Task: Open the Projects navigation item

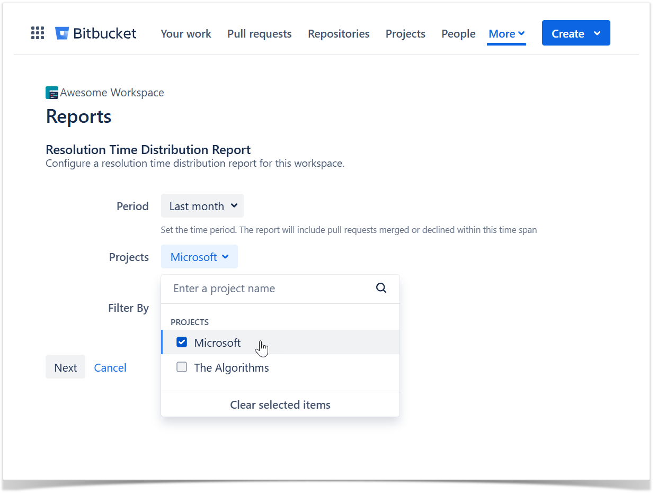Action: coord(405,34)
